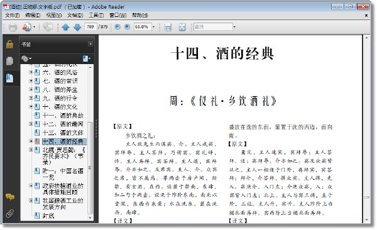
Task: Open the Comments panel speech bubbles icon
Action: click(x=10, y=197)
